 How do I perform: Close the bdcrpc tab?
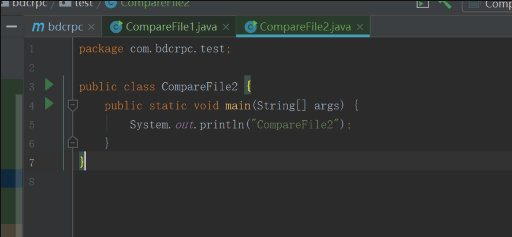91,27
